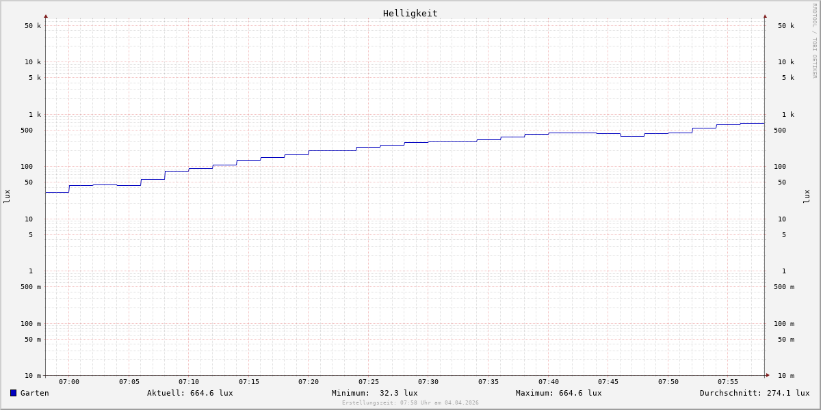Viewport: 821px width, 410px height.
Task: Click the 07:55 time axis label
Action: [728, 382]
